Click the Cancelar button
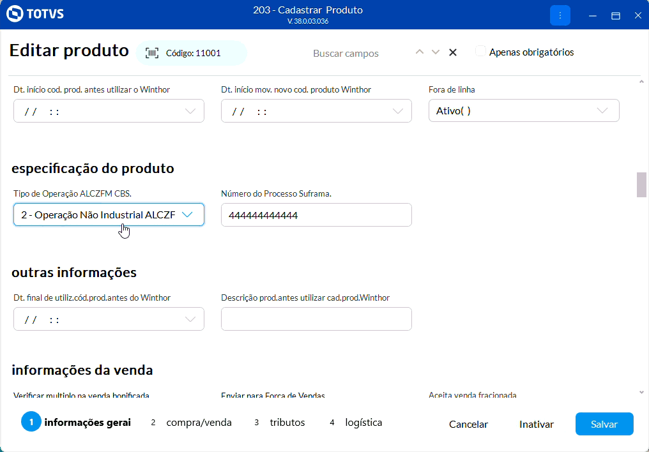Image resolution: width=649 pixels, height=452 pixels. (x=468, y=425)
